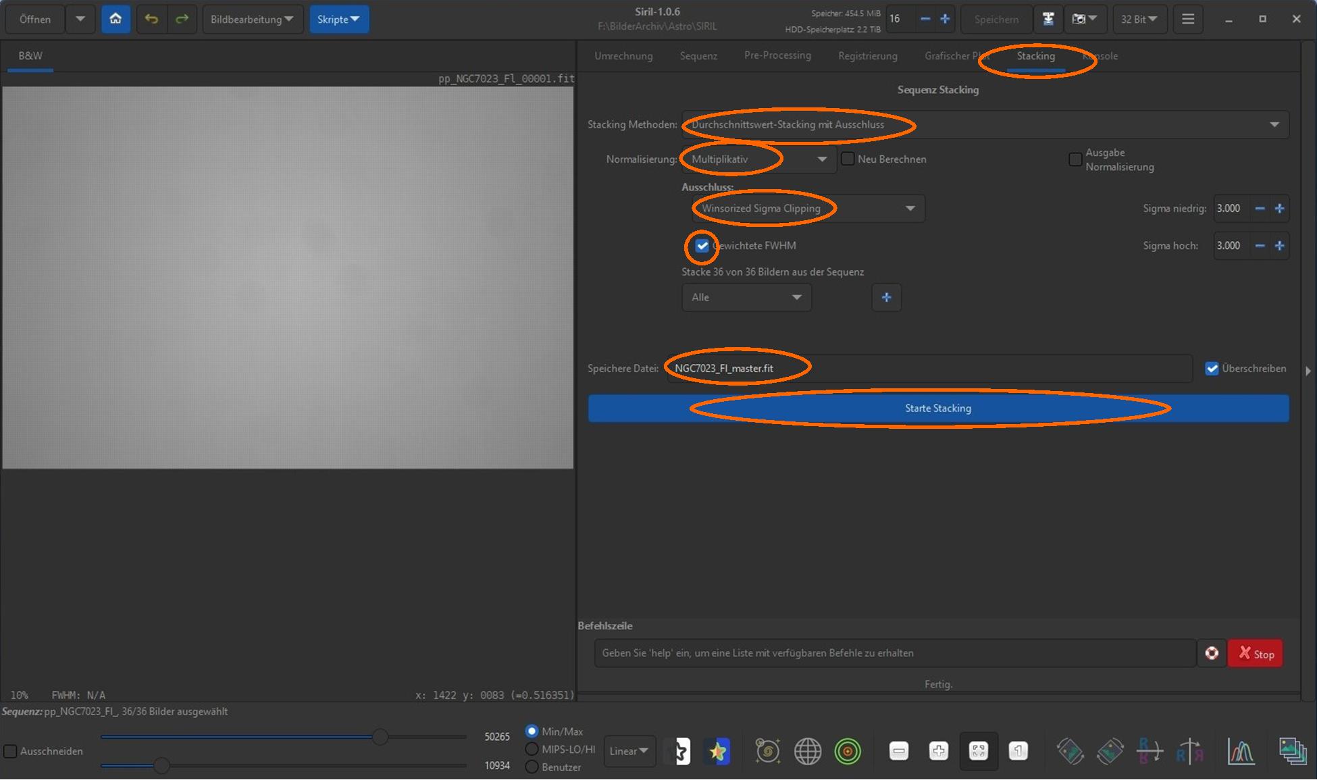Open the Linear display mode dropdown
The width and height of the screenshot is (1317, 780).
629,751
